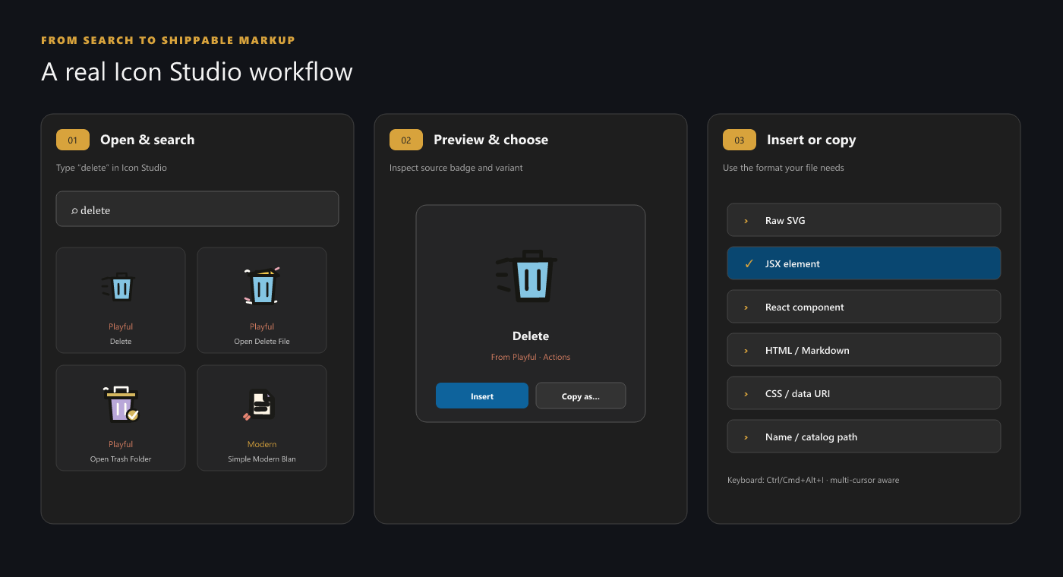Choose the React component format

tap(864, 307)
